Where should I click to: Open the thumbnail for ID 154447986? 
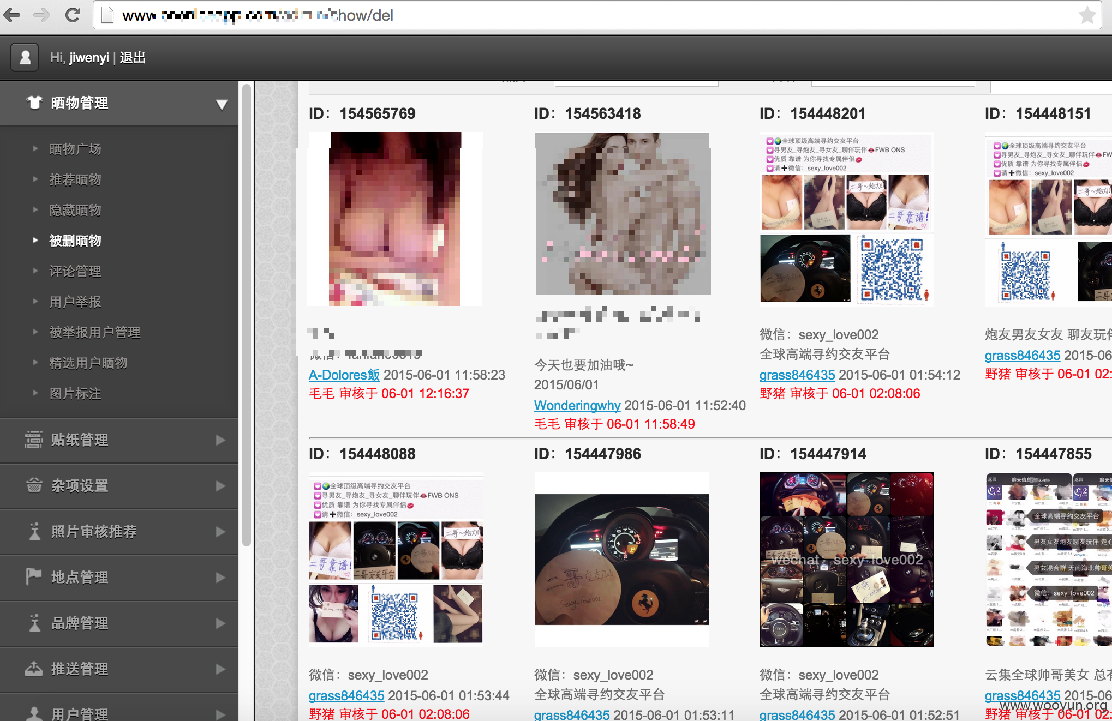pyautogui.click(x=622, y=560)
